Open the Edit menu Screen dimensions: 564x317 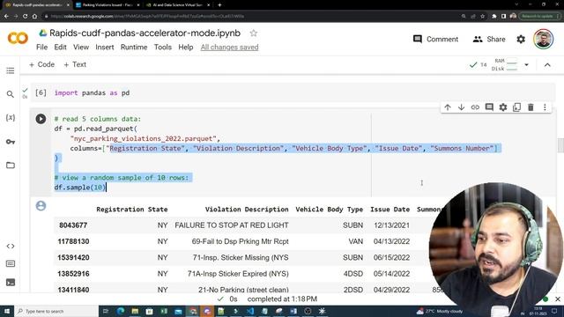pyautogui.click(x=60, y=47)
